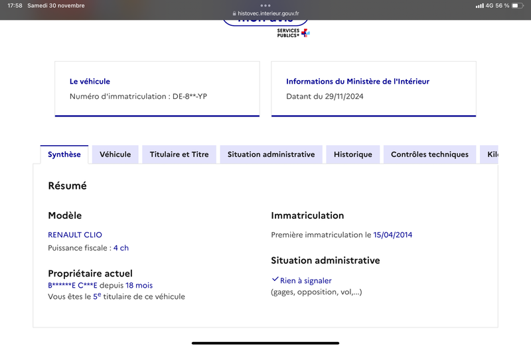This screenshot has height=348, width=531.
Task: Tap the Services Publics+ logo
Action: 293,32
